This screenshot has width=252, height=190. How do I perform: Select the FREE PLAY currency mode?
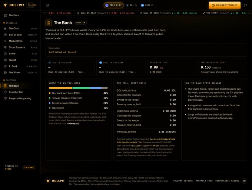[114, 5]
